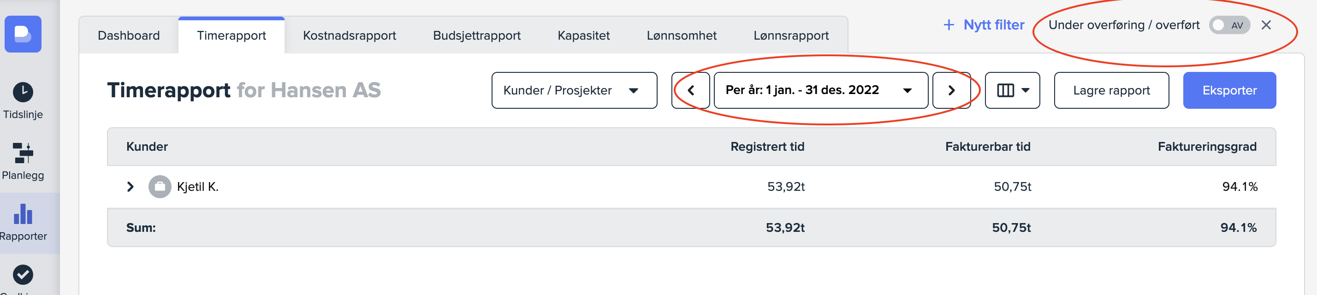Click the Eksporter button

pyautogui.click(x=1228, y=90)
